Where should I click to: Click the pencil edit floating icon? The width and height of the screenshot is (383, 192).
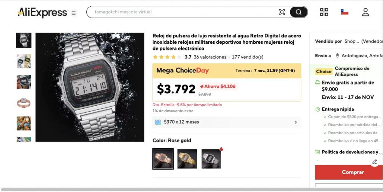(374, 161)
